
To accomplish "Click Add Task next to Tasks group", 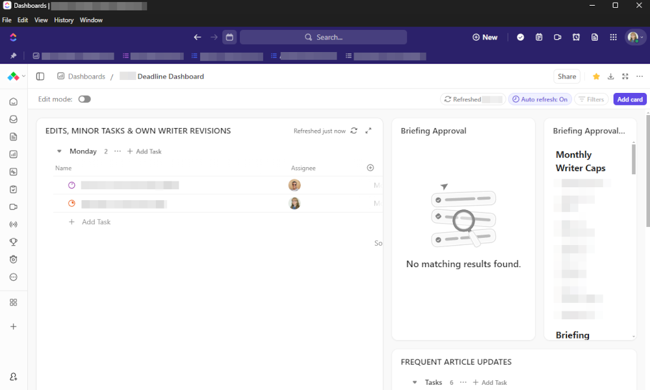I will point(490,383).
